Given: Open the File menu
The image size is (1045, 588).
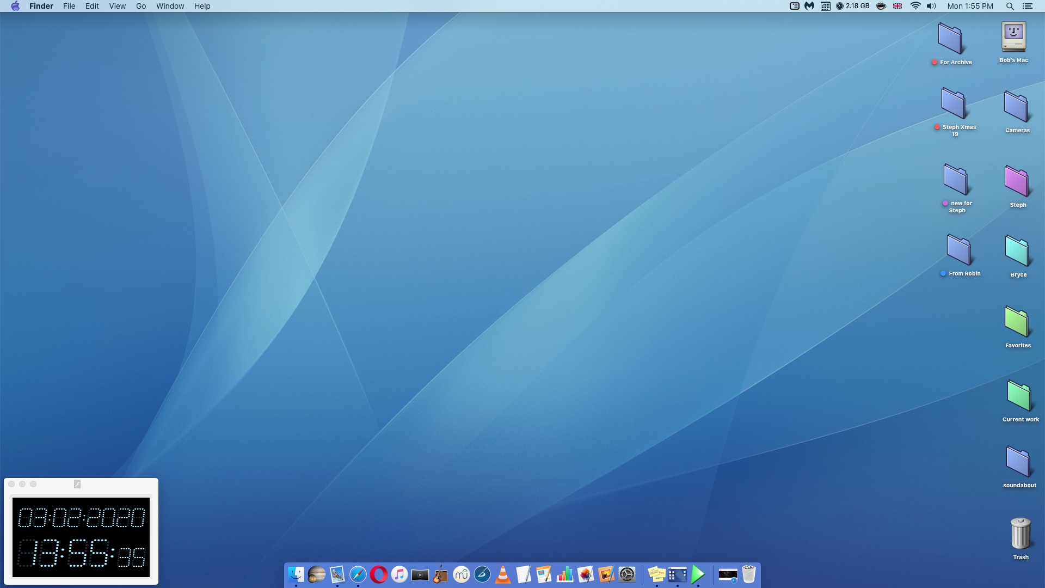Looking at the screenshot, I should [x=69, y=6].
